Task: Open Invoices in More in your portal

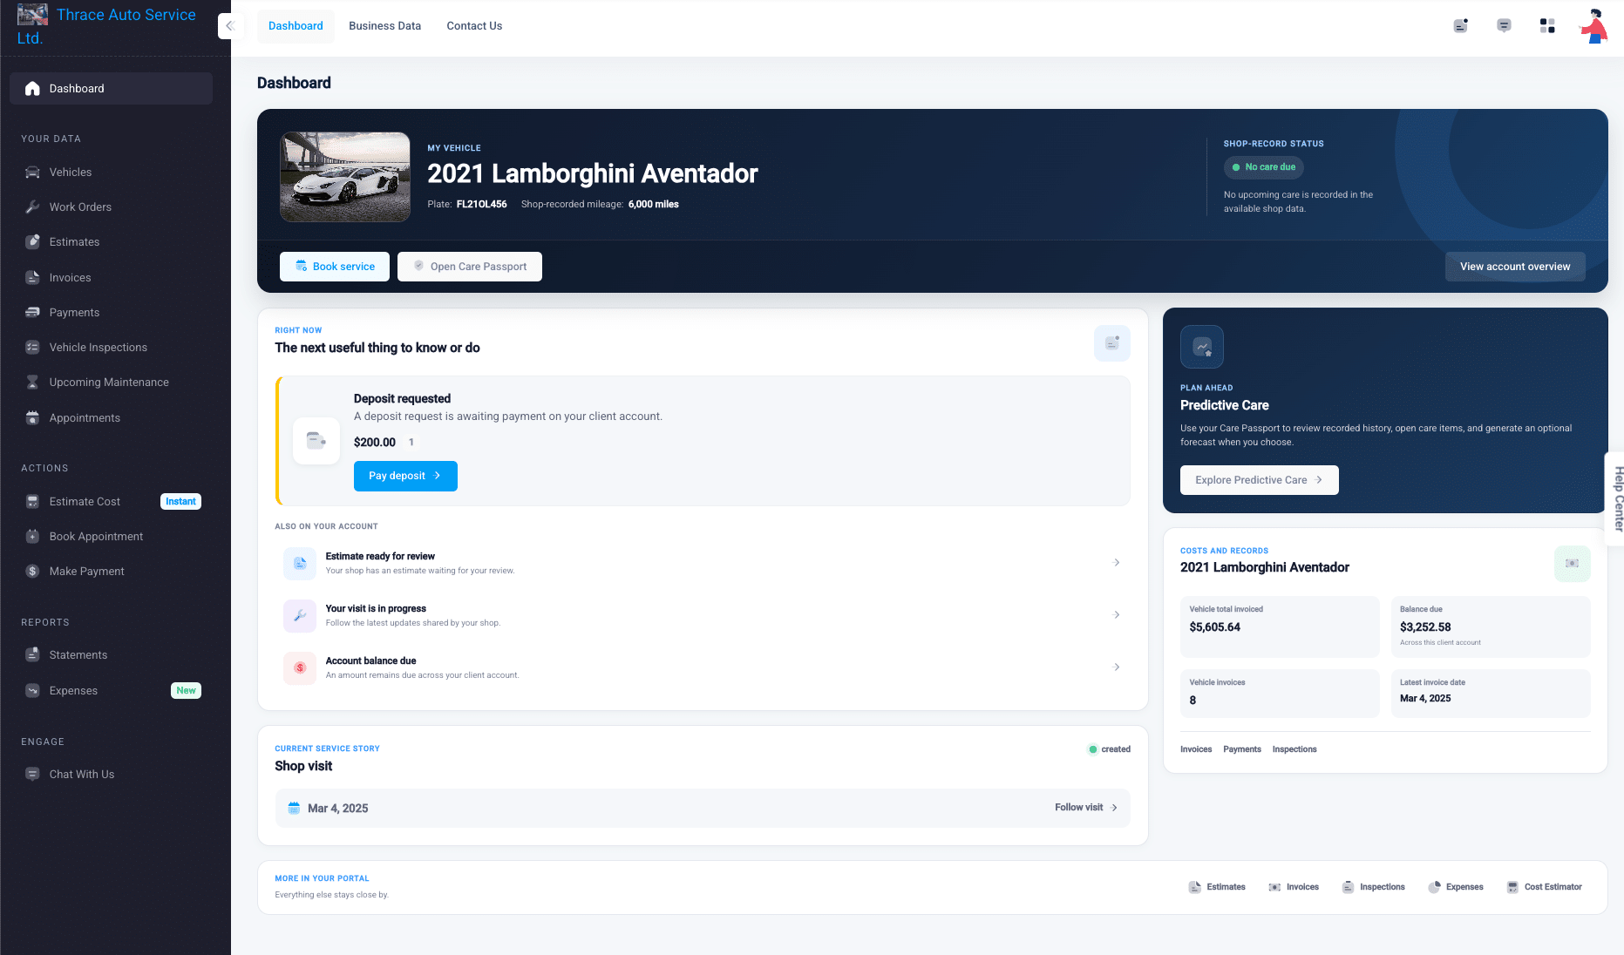Action: (1294, 887)
